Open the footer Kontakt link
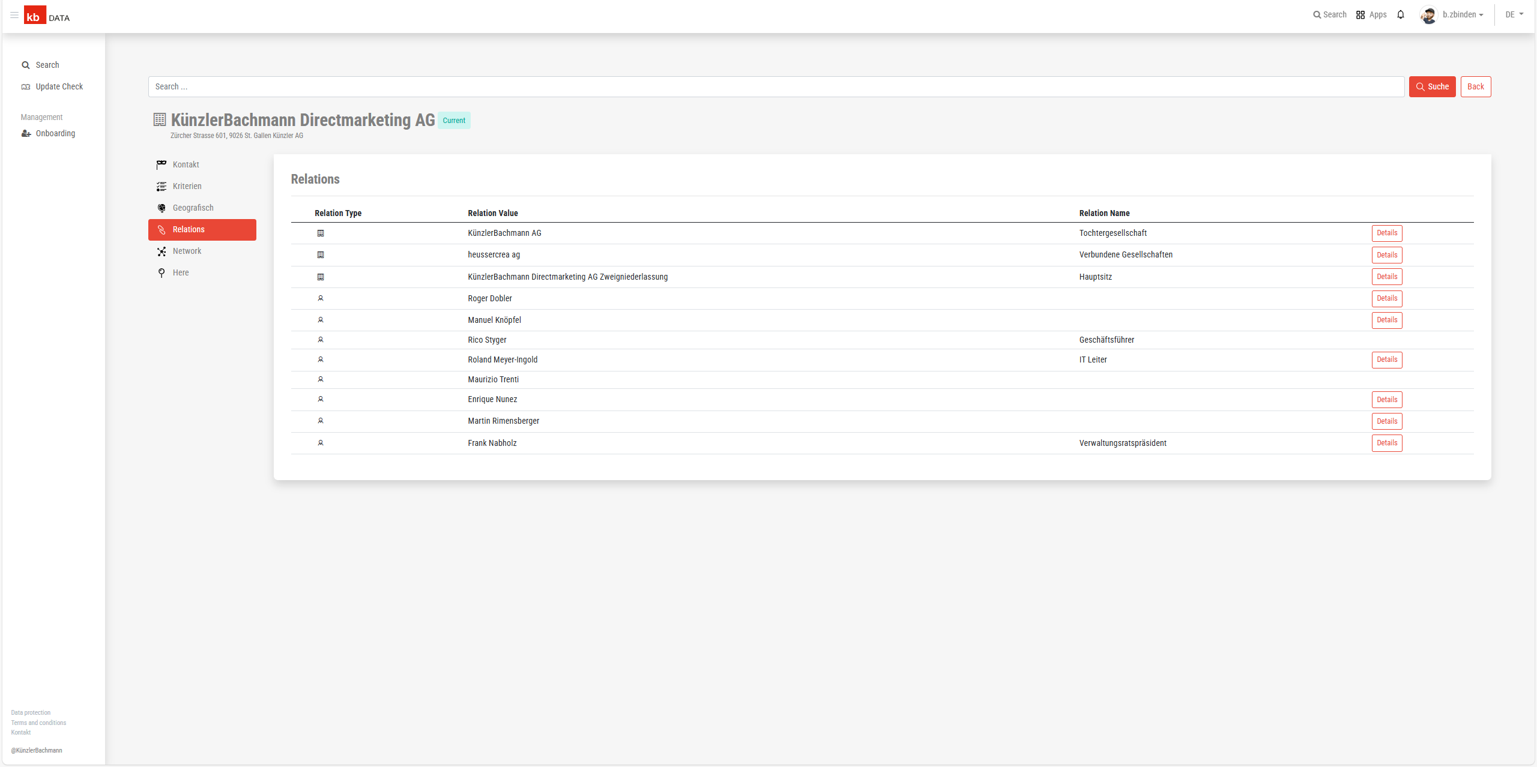This screenshot has height=767, width=1537. coord(20,732)
